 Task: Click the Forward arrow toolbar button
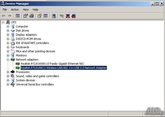[10, 16]
